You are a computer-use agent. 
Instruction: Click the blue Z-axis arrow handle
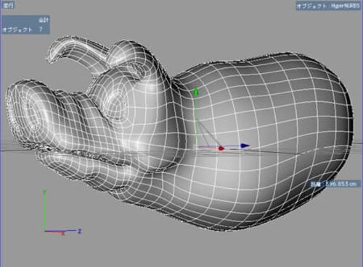[245, 145]
